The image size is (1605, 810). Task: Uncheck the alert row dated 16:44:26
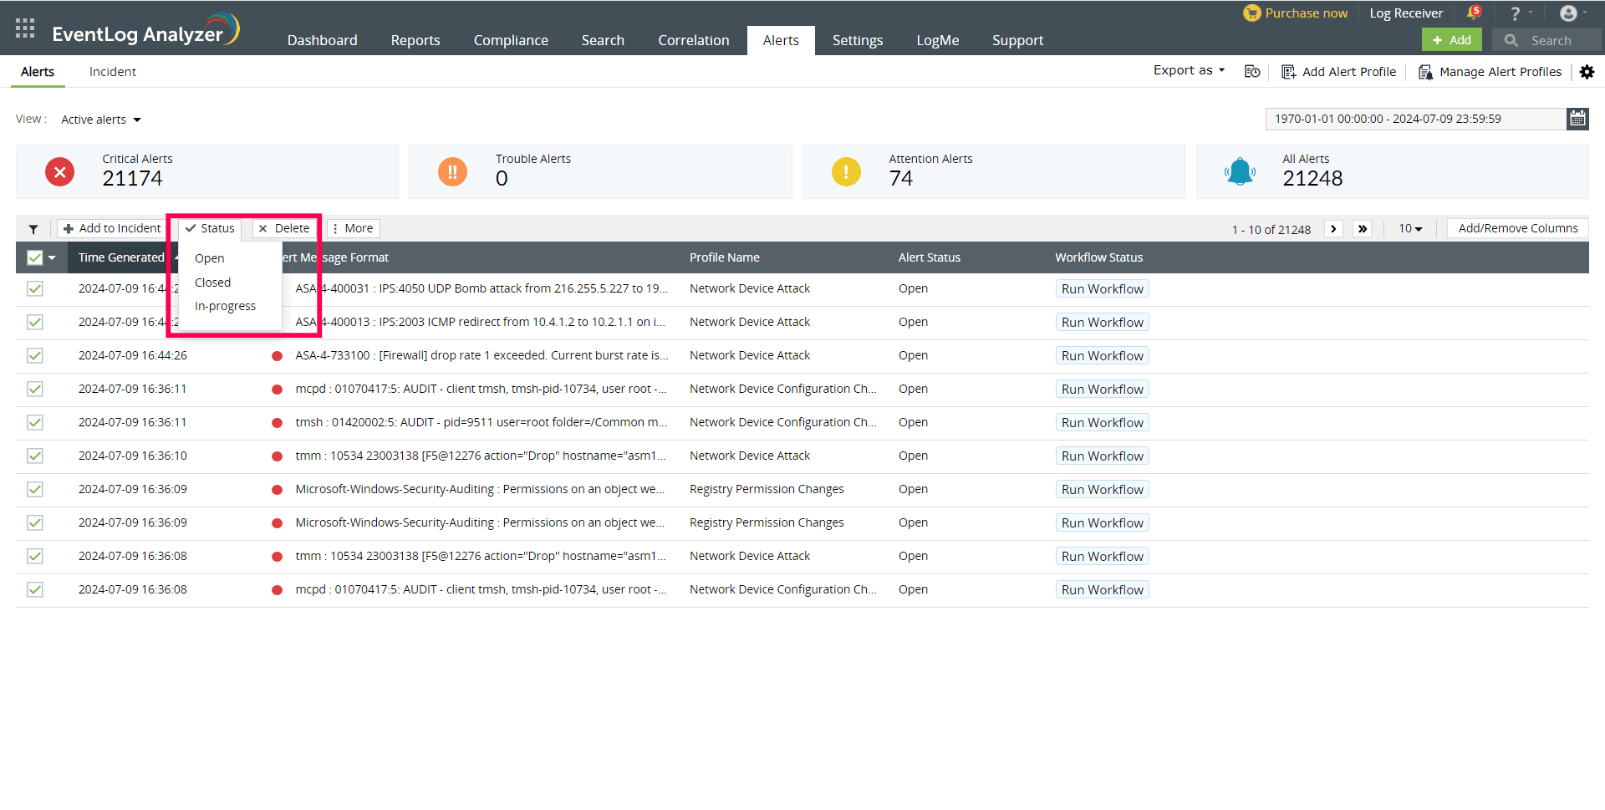pos(35,355)
